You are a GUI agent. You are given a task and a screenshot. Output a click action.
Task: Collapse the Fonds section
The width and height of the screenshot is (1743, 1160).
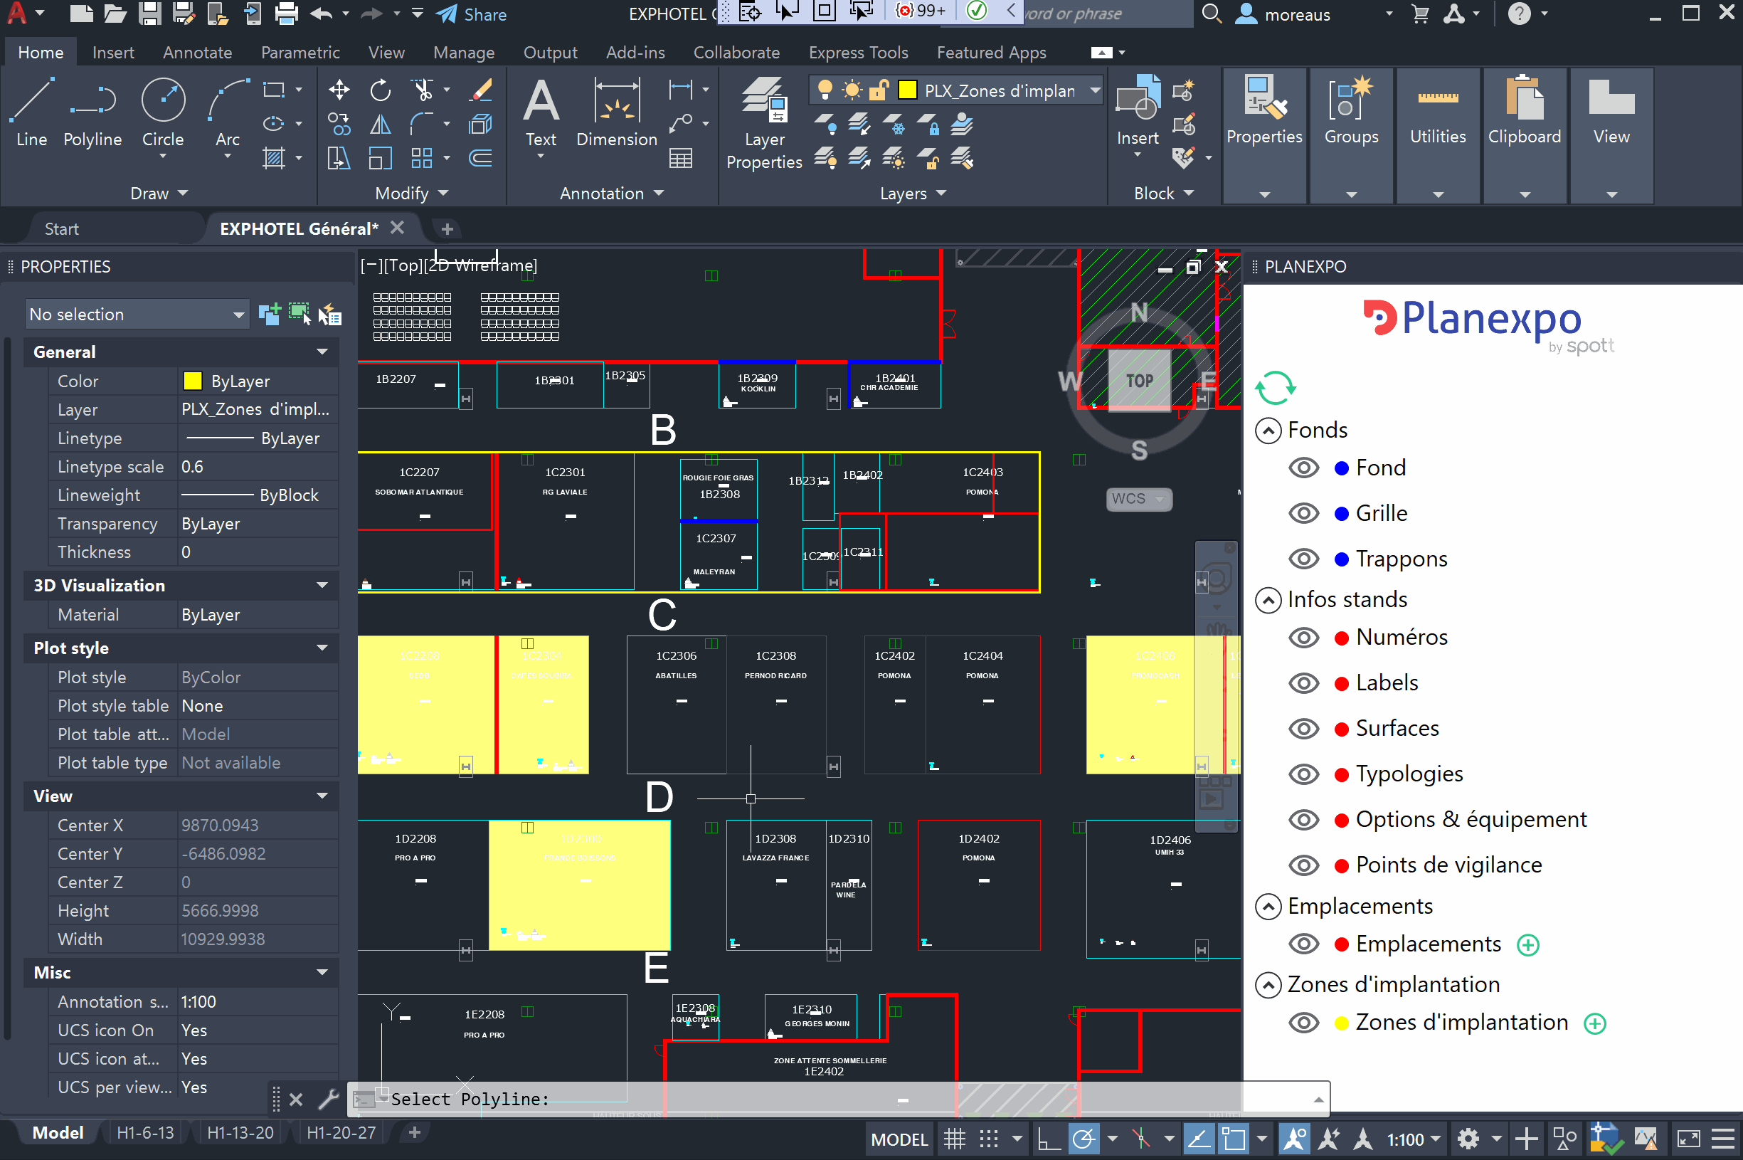1268,431
